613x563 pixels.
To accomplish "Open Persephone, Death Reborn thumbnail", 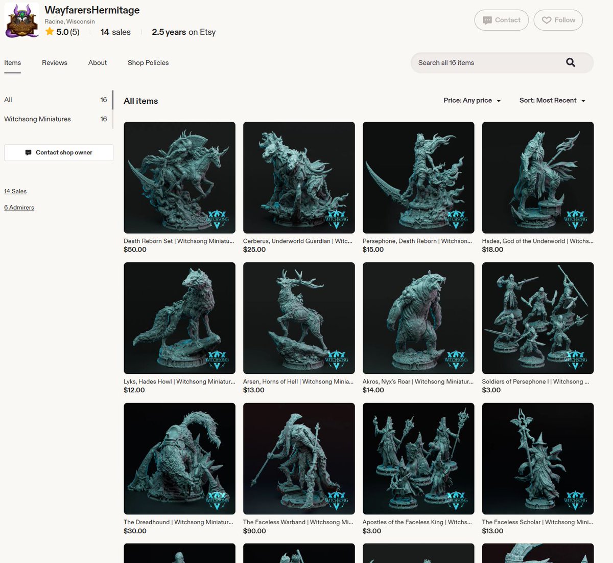I will [418, 177].
